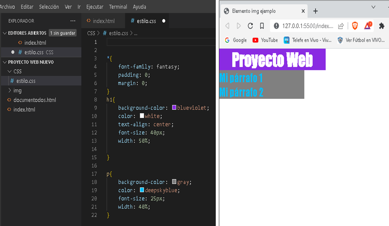Click the blueviolet color swatch in code

pos(174,107)
